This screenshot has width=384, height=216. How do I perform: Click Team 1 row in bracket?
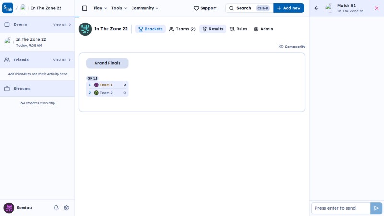pos(107,85)
